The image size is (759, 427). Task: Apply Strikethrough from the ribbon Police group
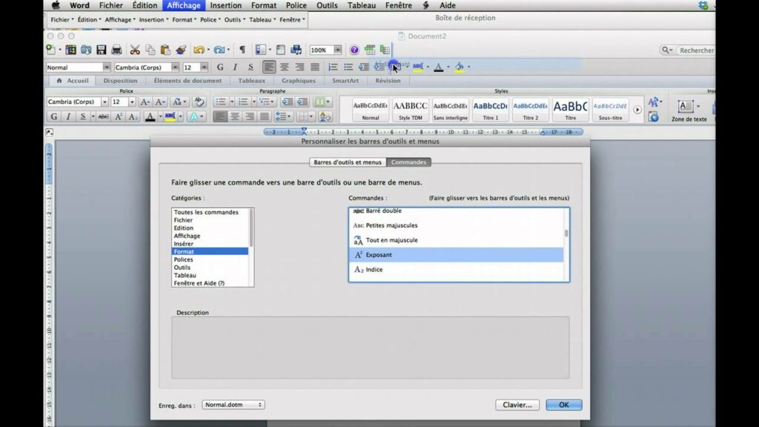click(x=103, y=116)
